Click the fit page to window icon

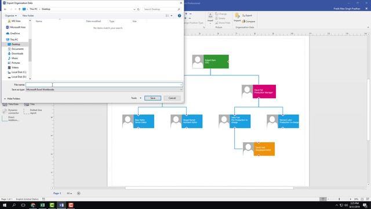[362, 199]
